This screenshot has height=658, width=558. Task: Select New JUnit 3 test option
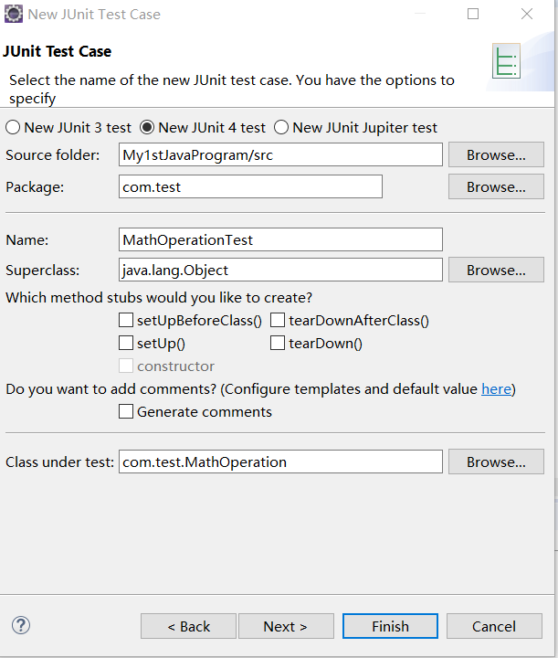click(x=13, y=128)
